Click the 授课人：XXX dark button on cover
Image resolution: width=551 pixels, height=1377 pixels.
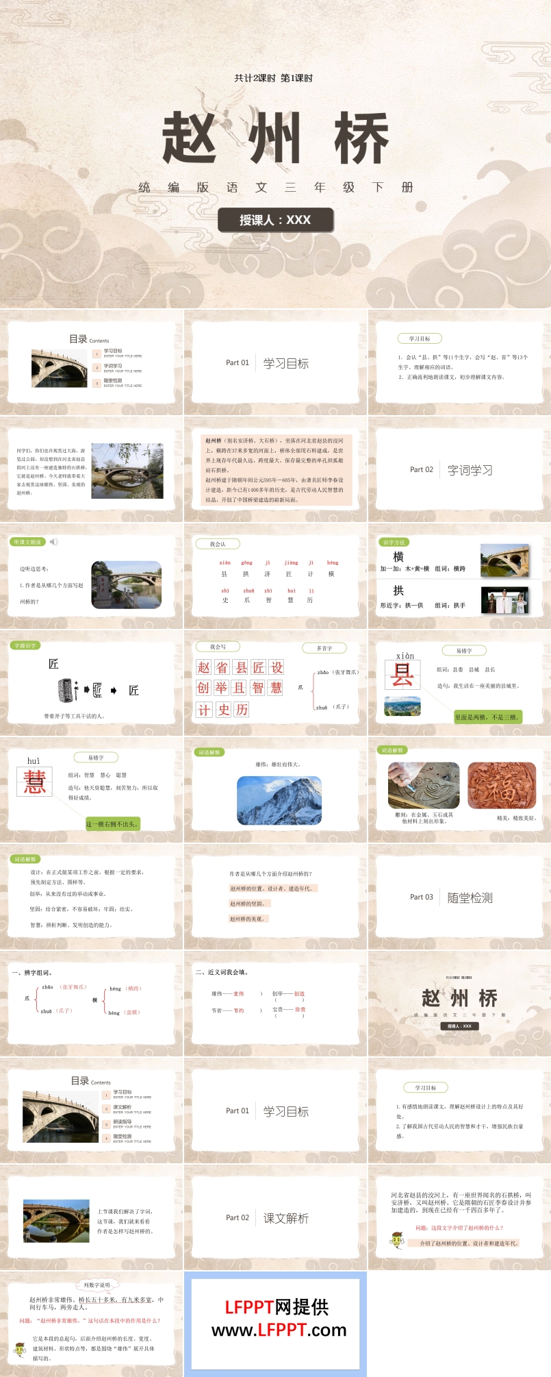(276, 220)
